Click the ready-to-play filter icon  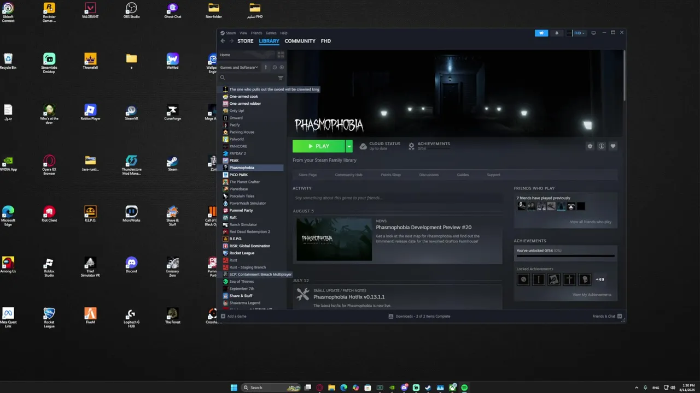point(282,67)
